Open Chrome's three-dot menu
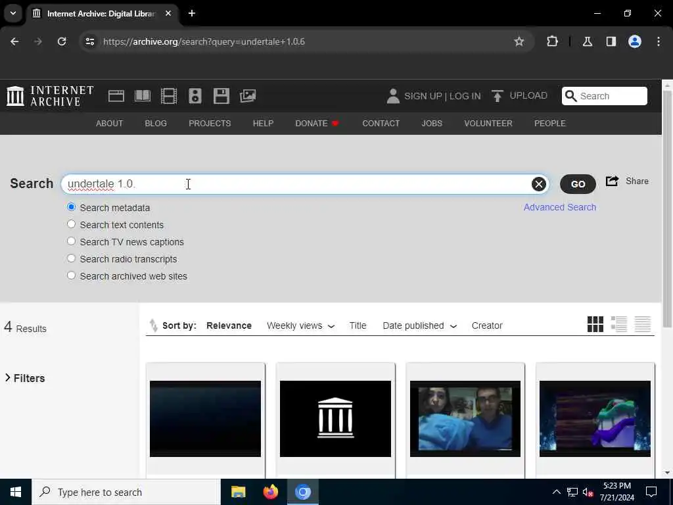This screenshot has height=505, width=673. click(x=659, y=41)
